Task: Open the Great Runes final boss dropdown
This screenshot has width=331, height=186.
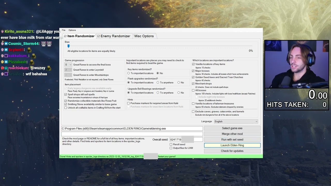Action: 68,65
